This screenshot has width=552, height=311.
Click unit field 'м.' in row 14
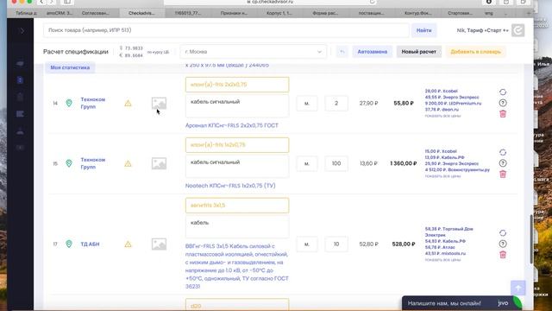coord(307,104)
